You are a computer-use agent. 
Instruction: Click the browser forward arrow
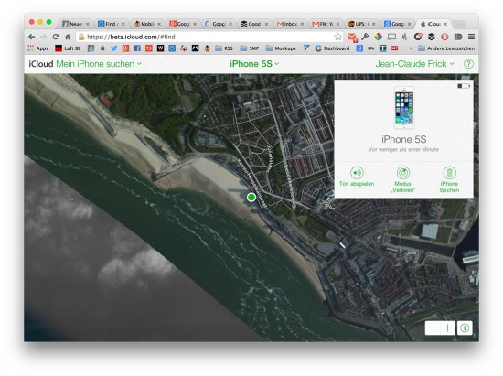click(44, 37)
